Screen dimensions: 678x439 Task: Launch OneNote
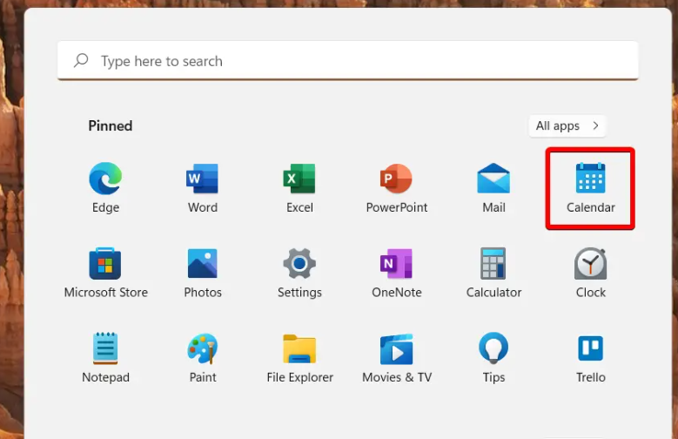[396, 263]
